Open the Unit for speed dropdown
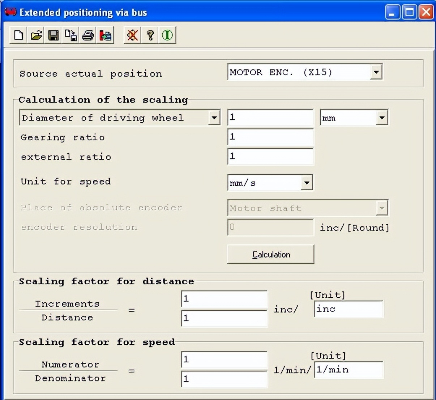The height and width of the screenshot is (400, 436). coord(307,183)
